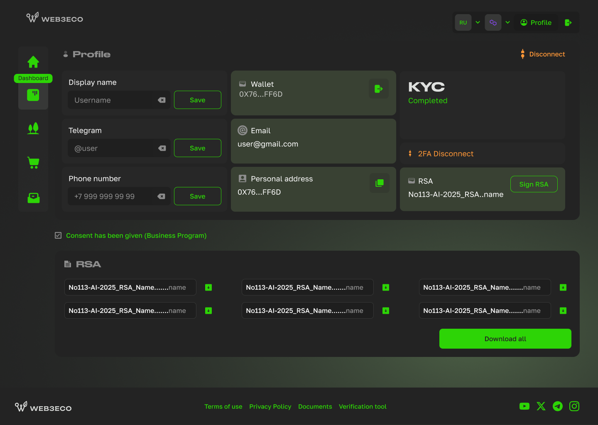Click the 'user@gmail.com' email text
Screen dimensions: 598x425
pyautogui.click(x=268, y=144)
